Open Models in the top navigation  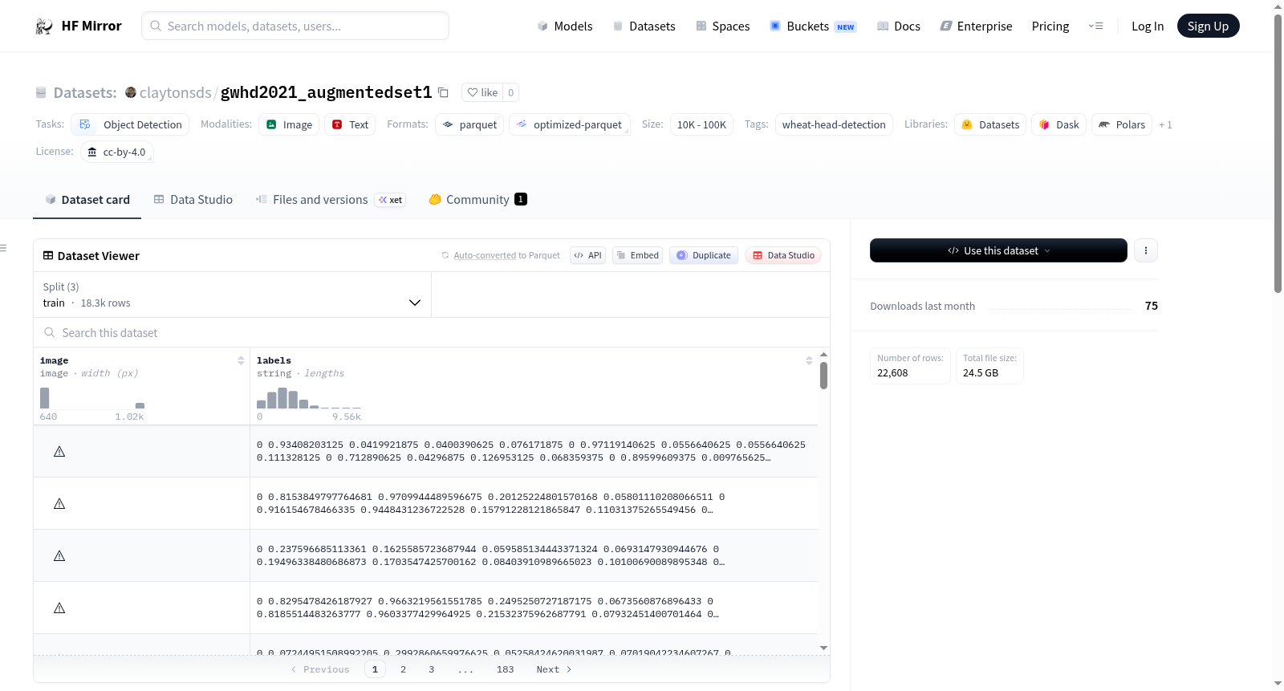pos(565,26)
